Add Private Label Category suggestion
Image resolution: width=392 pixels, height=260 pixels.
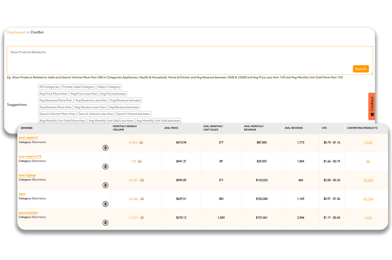(x=78, y=87)
